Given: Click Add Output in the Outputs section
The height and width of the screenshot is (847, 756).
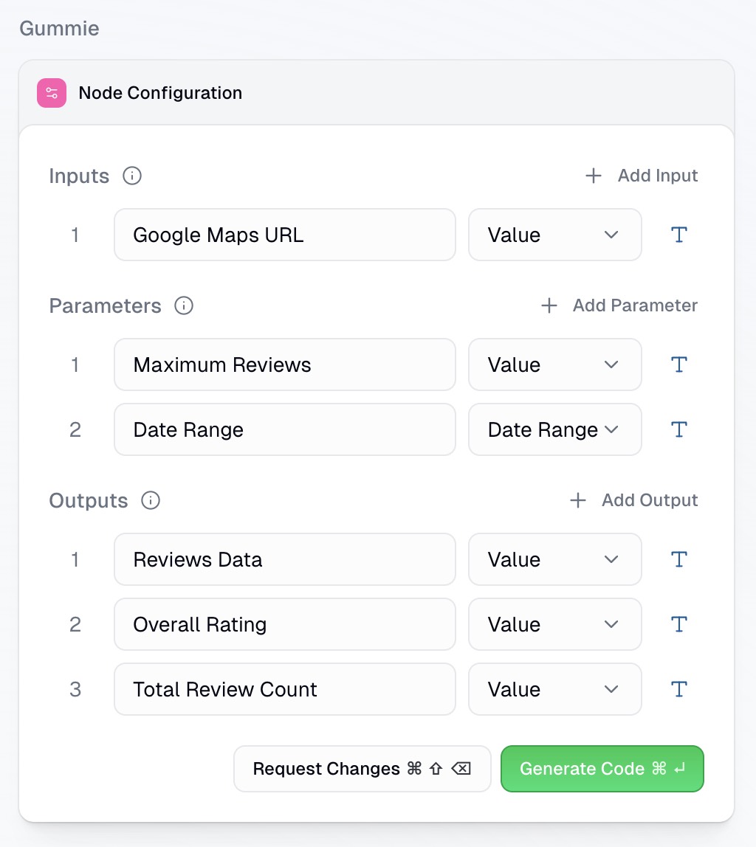Looking at the screenshot, I should [x=650, y=500].
